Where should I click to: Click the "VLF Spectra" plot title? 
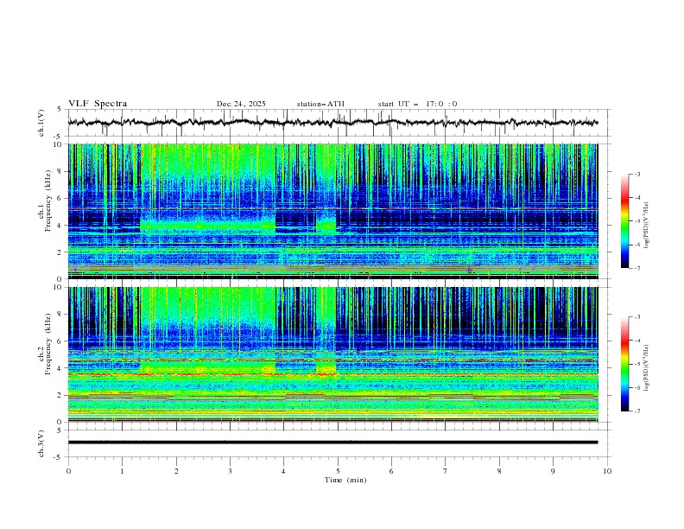pos(98,104)
